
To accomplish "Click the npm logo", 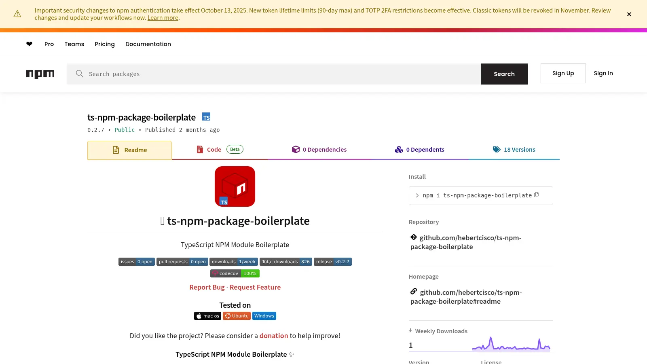I will coord(40,74).
